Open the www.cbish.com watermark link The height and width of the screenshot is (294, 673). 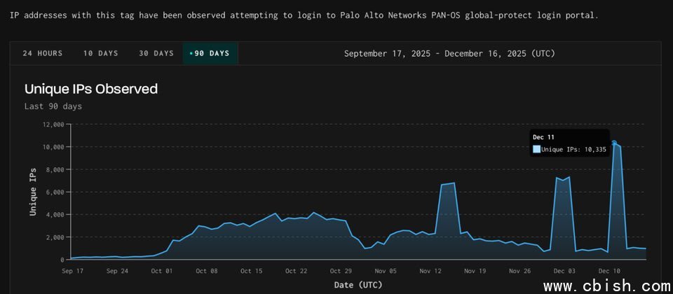point(606,286)
